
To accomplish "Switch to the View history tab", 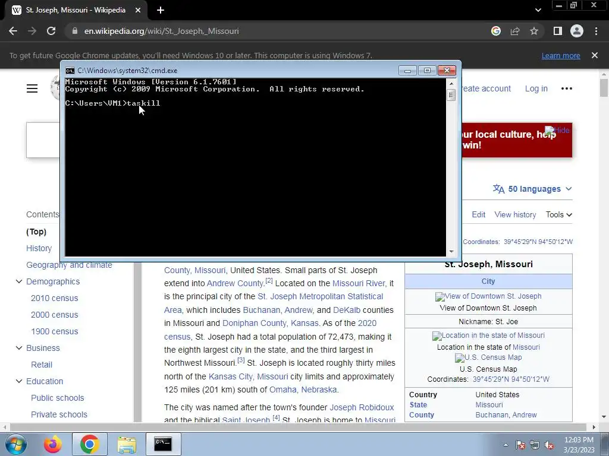I will pos(515,215).
